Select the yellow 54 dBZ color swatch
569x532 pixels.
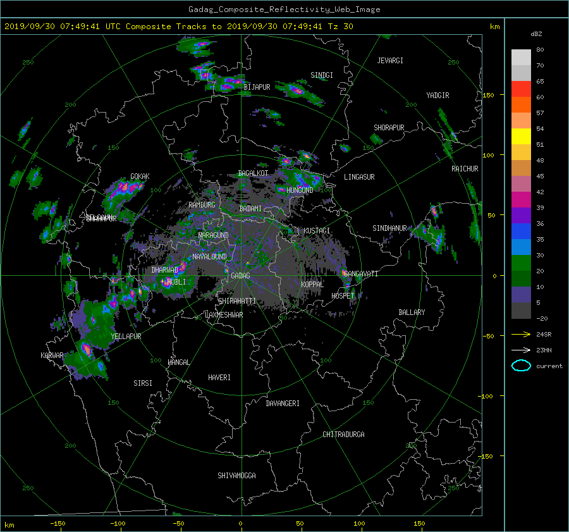(x=521, y=136)
